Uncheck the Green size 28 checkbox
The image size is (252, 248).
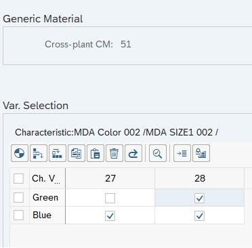pos(199,198)
